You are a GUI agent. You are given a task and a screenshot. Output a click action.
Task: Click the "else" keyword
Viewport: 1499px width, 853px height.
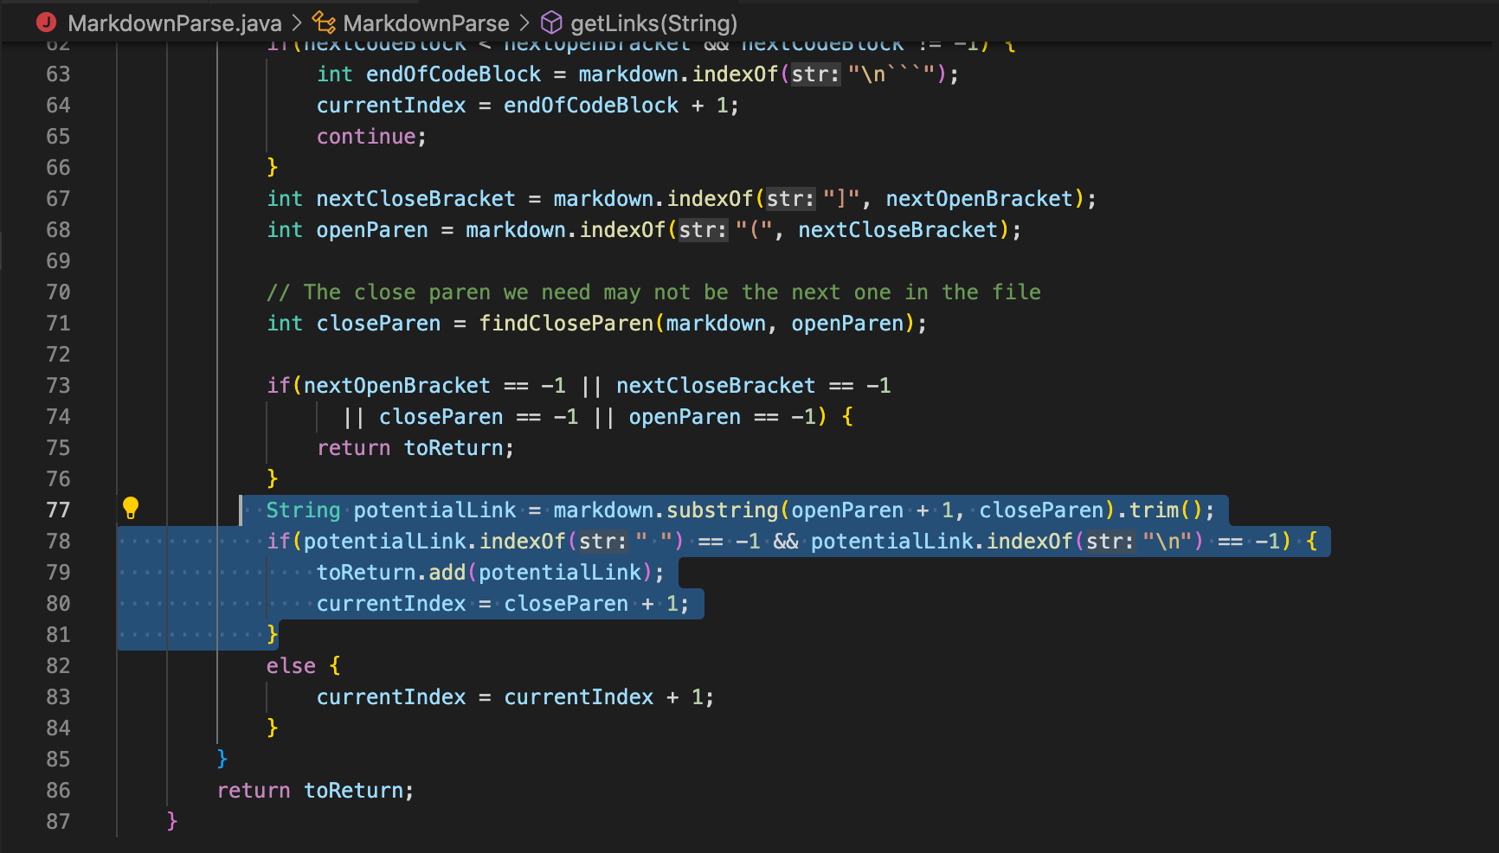coord(292,666)
